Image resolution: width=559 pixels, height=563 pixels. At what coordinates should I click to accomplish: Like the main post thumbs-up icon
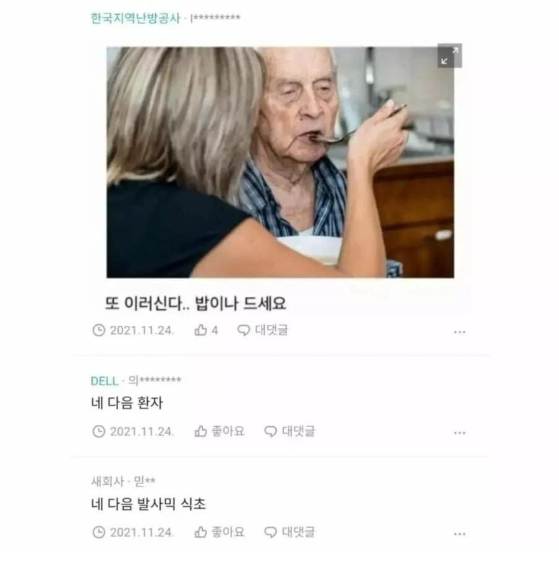[201, 330]
